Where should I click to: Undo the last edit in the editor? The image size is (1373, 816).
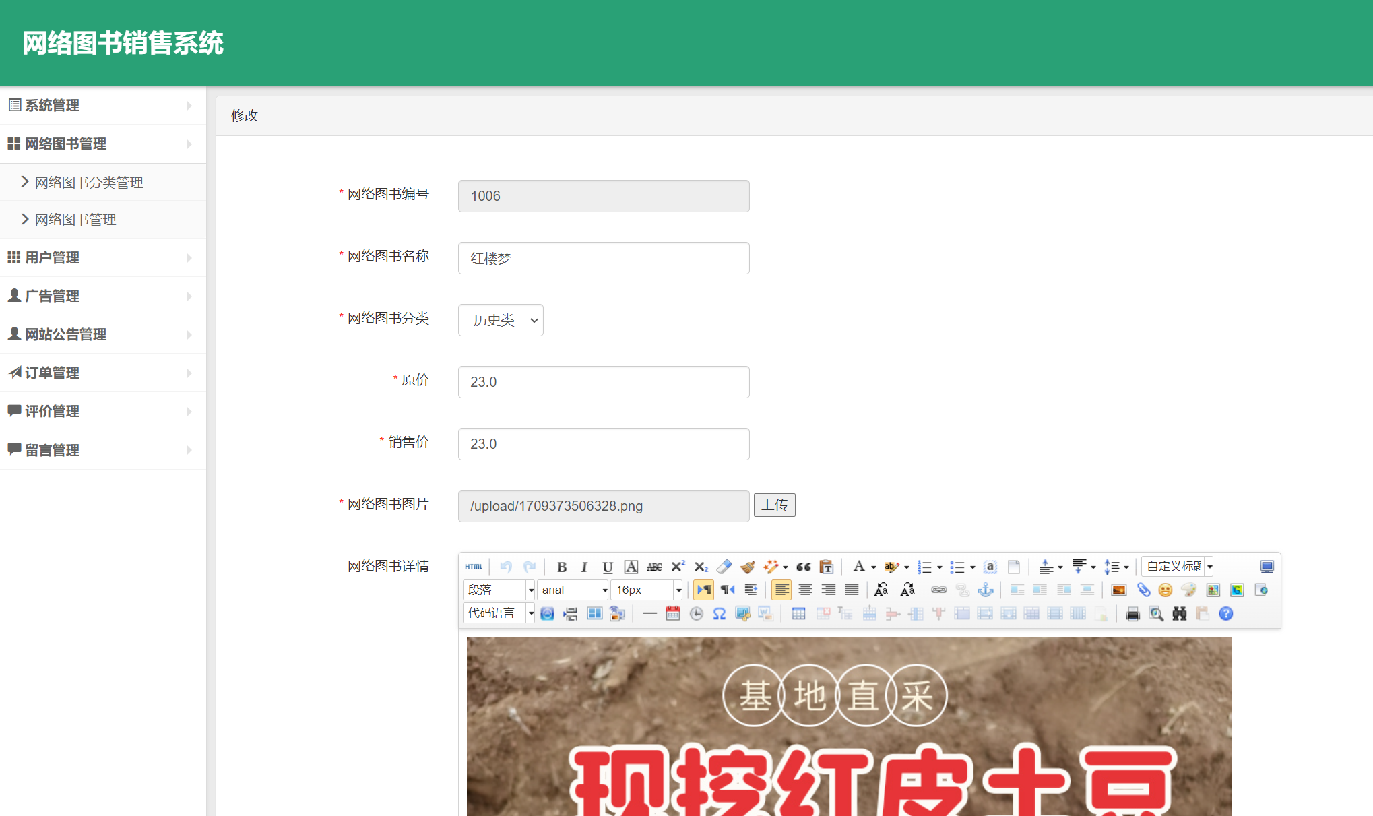tap(506, 567)
